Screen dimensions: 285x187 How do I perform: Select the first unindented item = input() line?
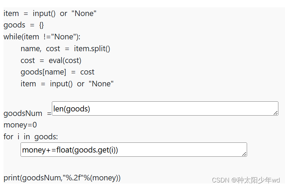coord(50,14)
